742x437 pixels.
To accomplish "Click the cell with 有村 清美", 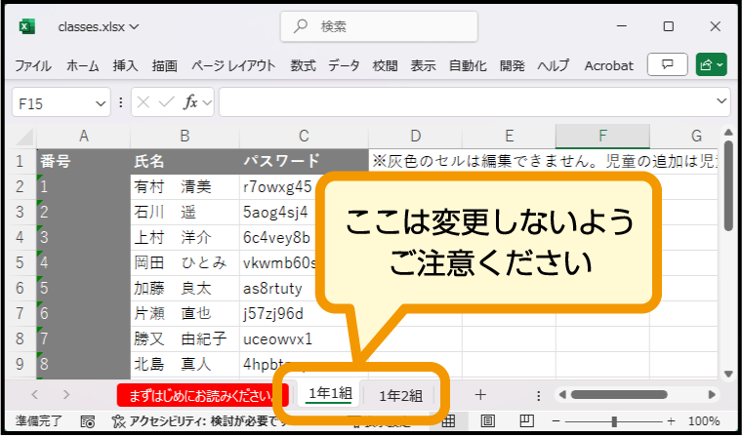I will click(185, 187).
